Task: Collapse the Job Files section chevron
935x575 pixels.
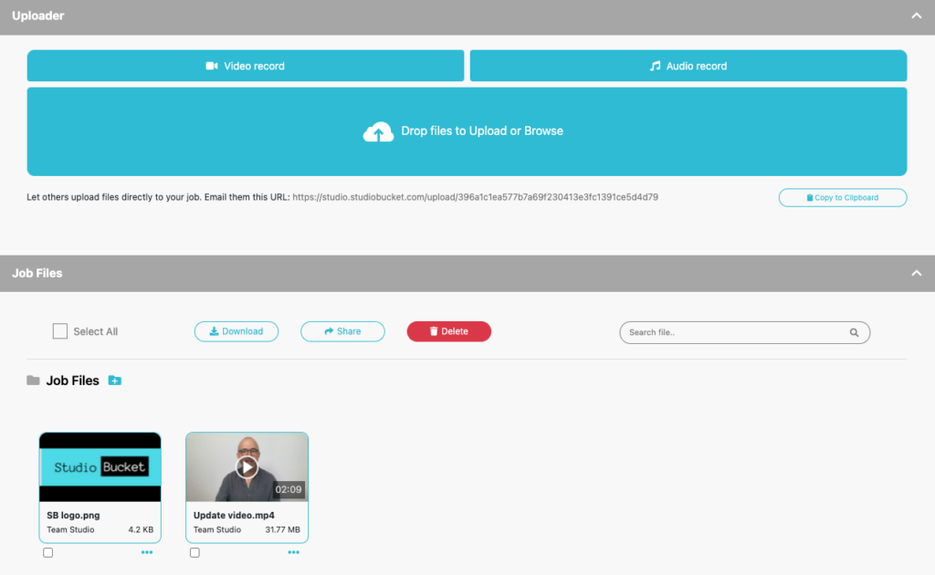Action: click(916, 274)
